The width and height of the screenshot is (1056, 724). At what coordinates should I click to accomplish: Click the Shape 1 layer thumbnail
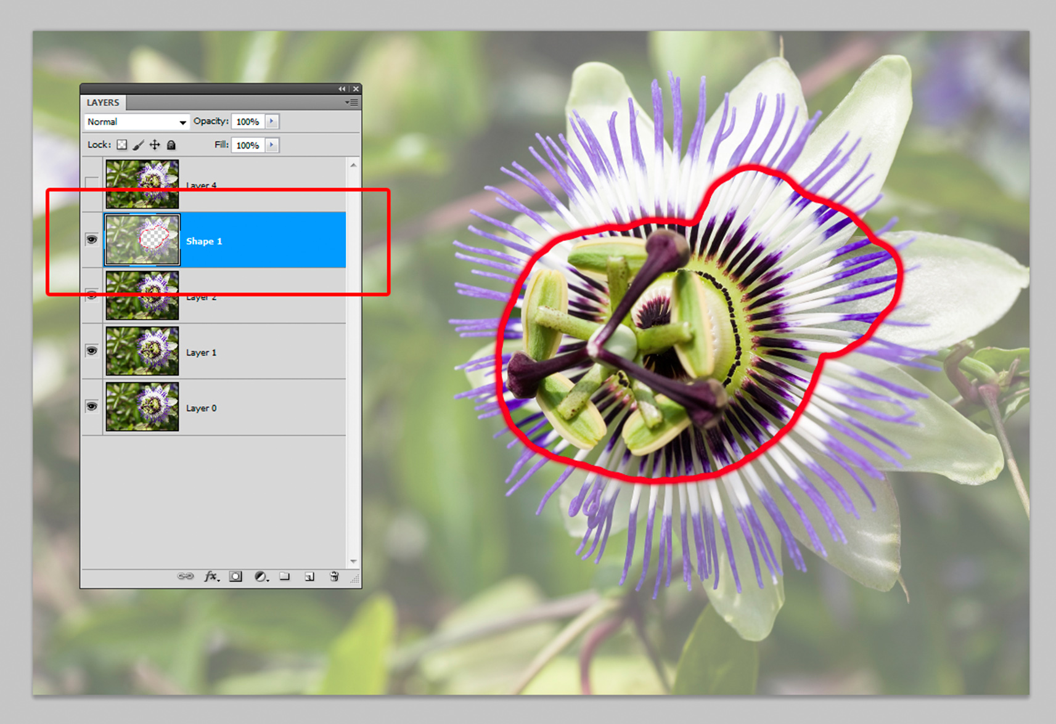click(x=142, y=240)
